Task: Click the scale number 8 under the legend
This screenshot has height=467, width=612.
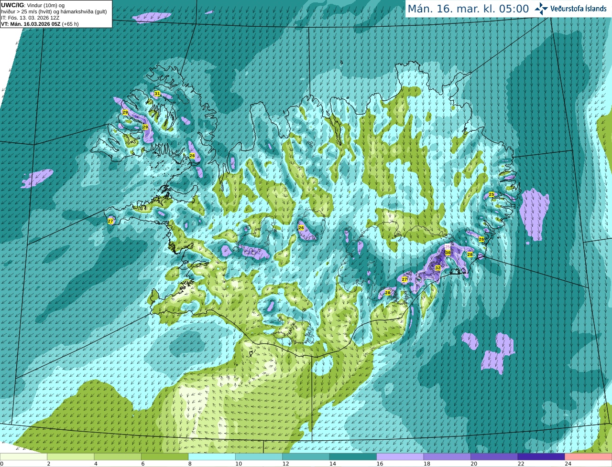Action: 190,463
